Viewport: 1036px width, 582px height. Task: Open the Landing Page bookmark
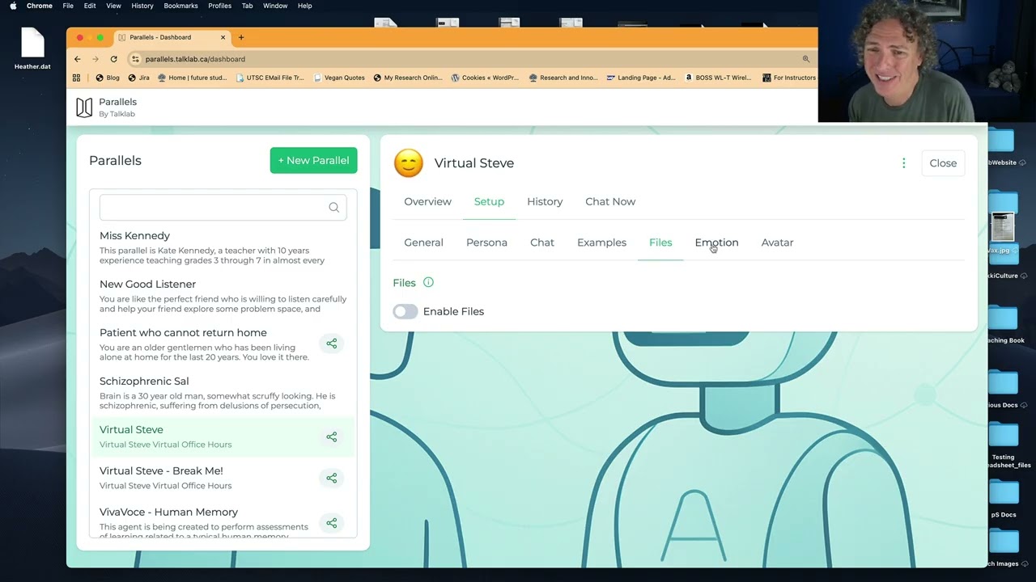pos(639,78)
